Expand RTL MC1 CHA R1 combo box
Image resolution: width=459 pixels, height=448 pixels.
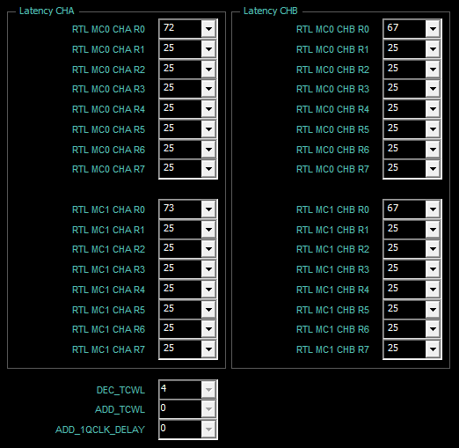pyautogui.click(x=208, y=230)
